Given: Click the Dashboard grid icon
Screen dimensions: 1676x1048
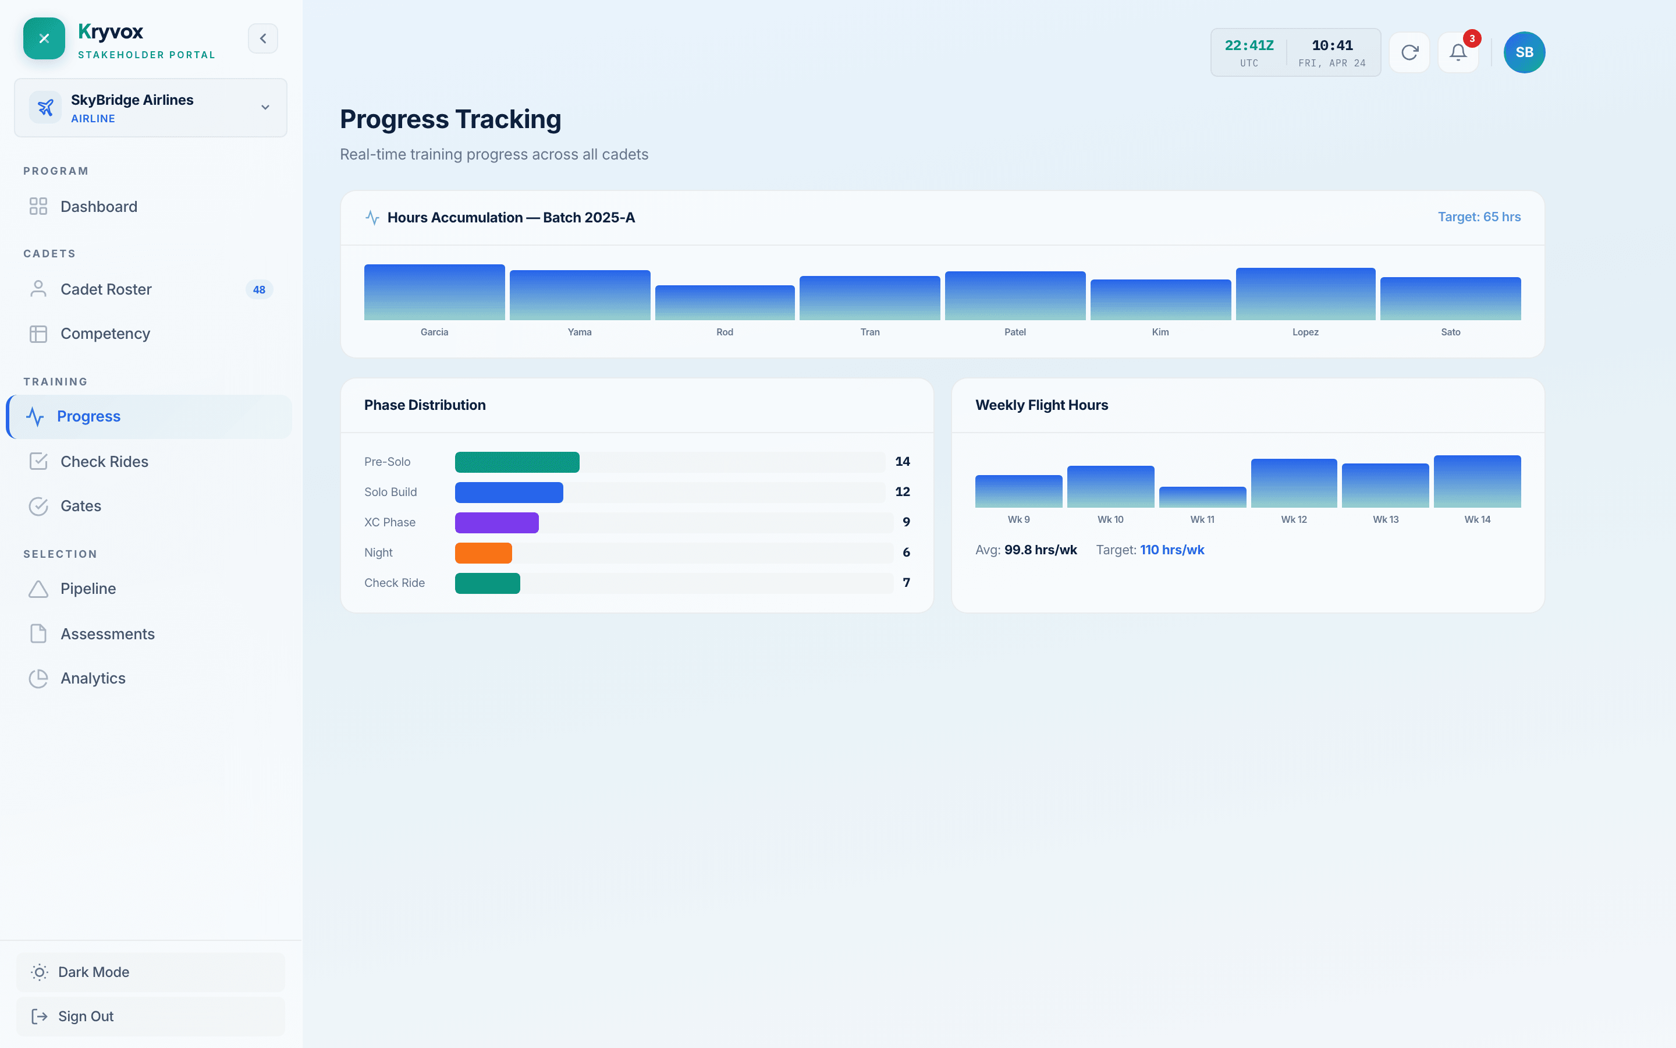Looking at the screenshot, I should 38,207.
